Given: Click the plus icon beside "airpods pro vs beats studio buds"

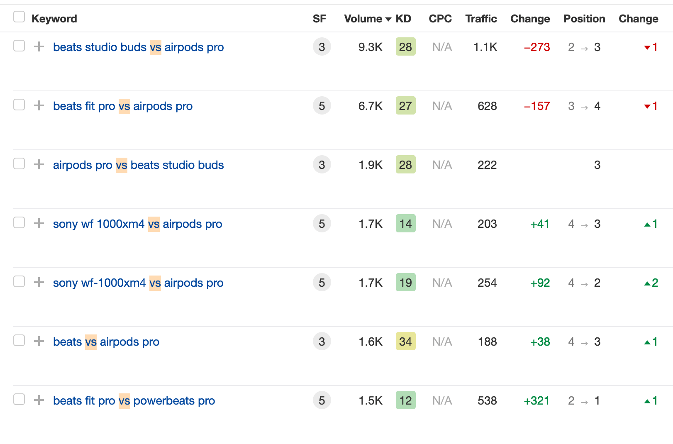Looking at the screenshot, I should point(39,164).
